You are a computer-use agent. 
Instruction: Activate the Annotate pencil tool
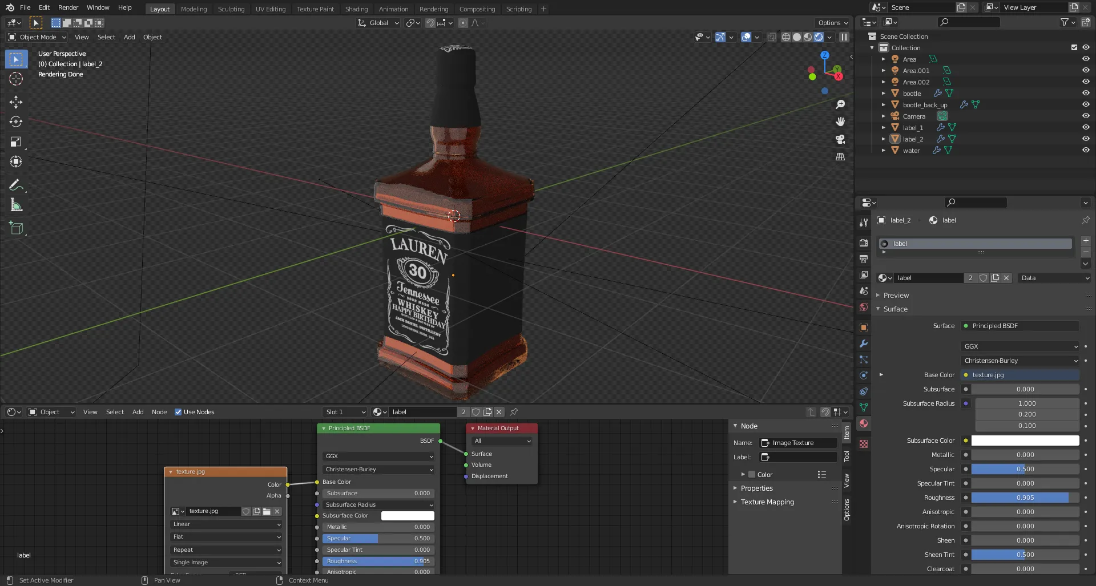tap(16, 185)
